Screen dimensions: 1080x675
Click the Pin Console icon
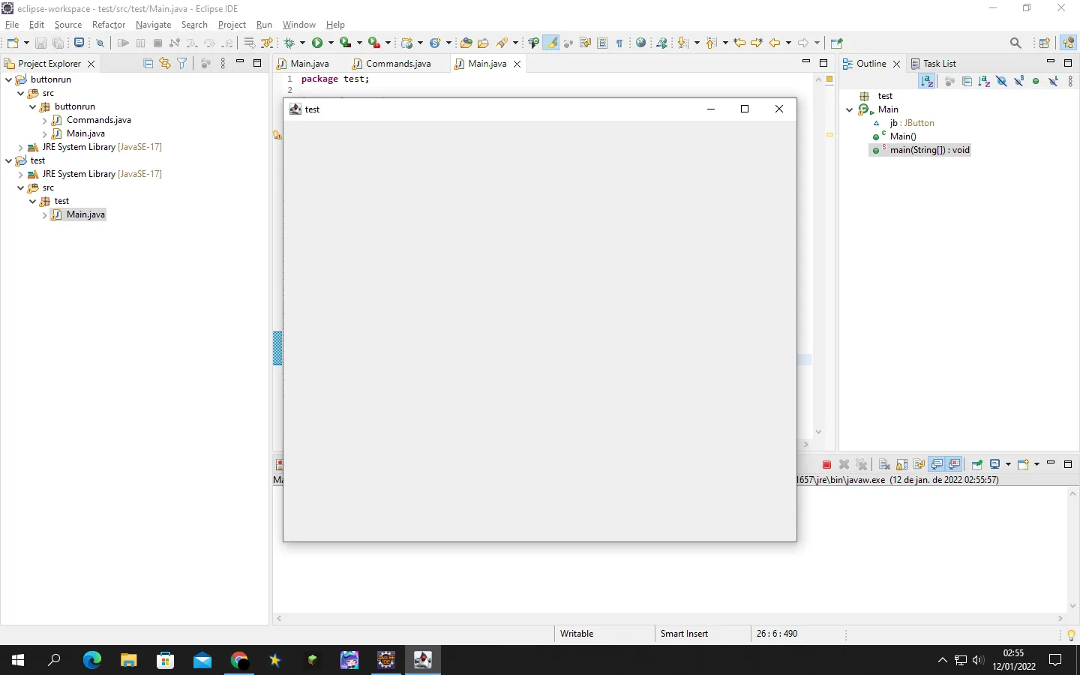coord(976,464)
